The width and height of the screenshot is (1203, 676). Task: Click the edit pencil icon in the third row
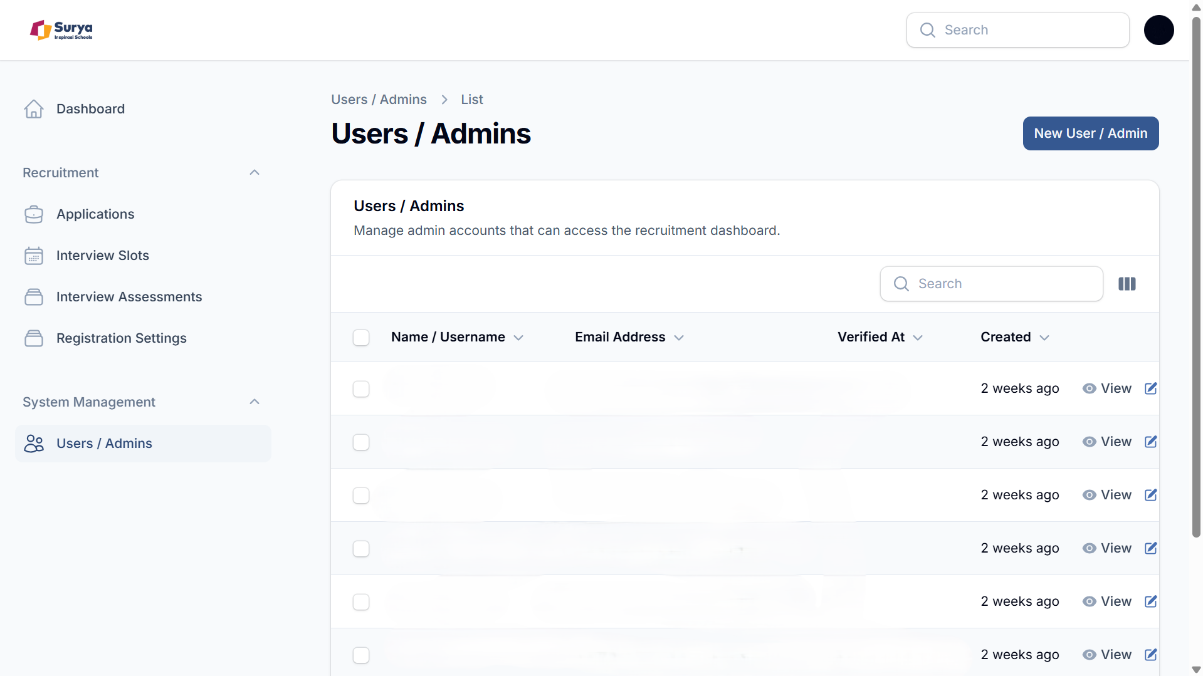1151,495
